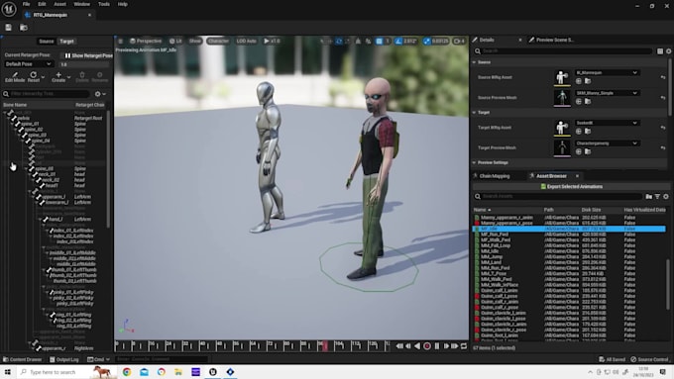674x379 pixels.
Task: Click playback speed x1.0 control
Action: click(x=272, y=42)
